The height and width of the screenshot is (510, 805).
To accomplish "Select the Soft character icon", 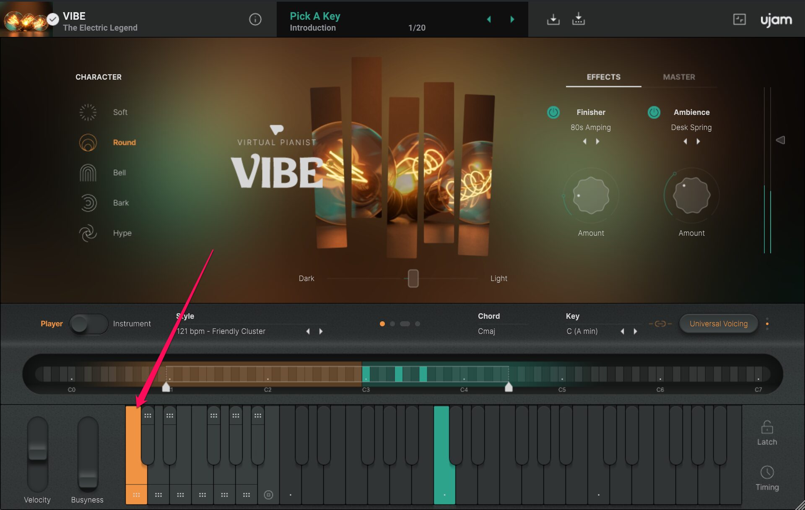I will [x=88, y=112].
